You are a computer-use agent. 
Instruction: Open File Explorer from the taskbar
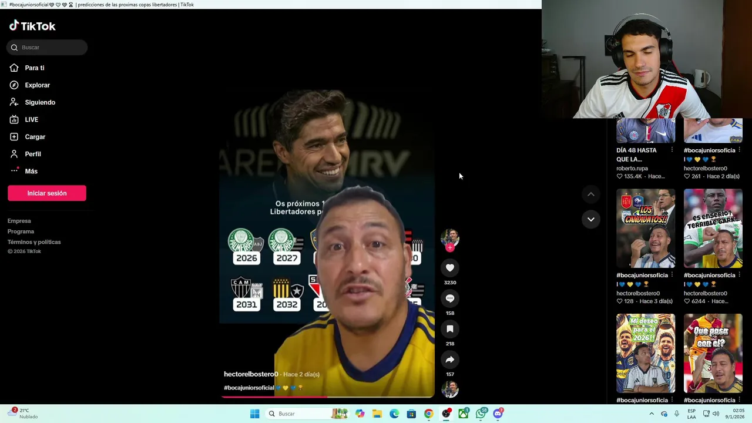point(377,414)
